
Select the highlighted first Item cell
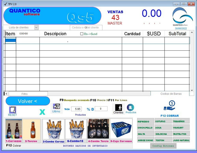pos(11,41)
